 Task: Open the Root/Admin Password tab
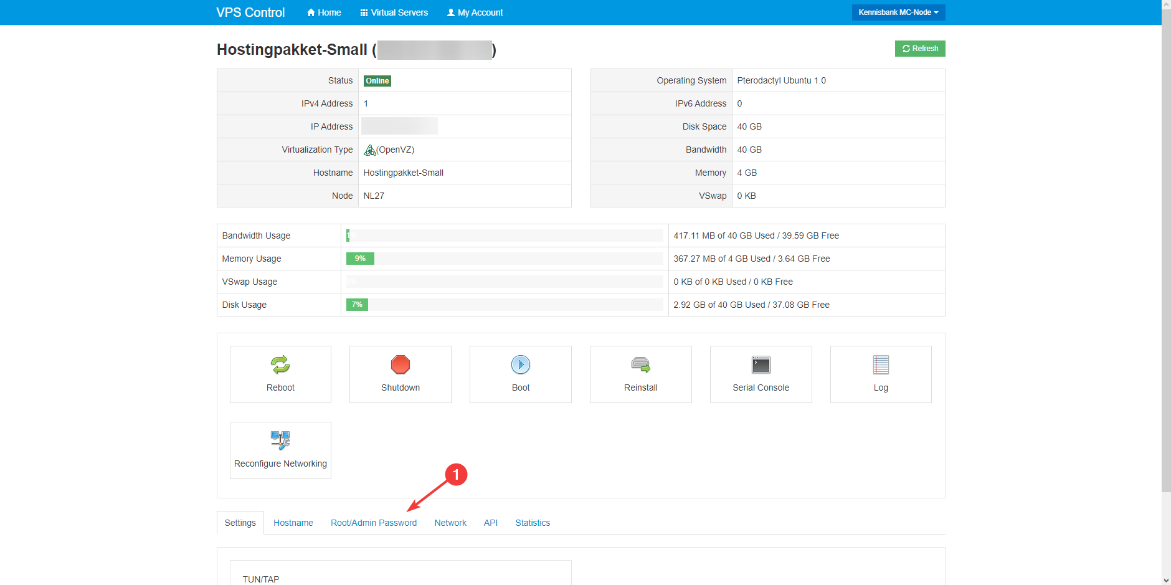pyautogui.click(x=374, y=523)
